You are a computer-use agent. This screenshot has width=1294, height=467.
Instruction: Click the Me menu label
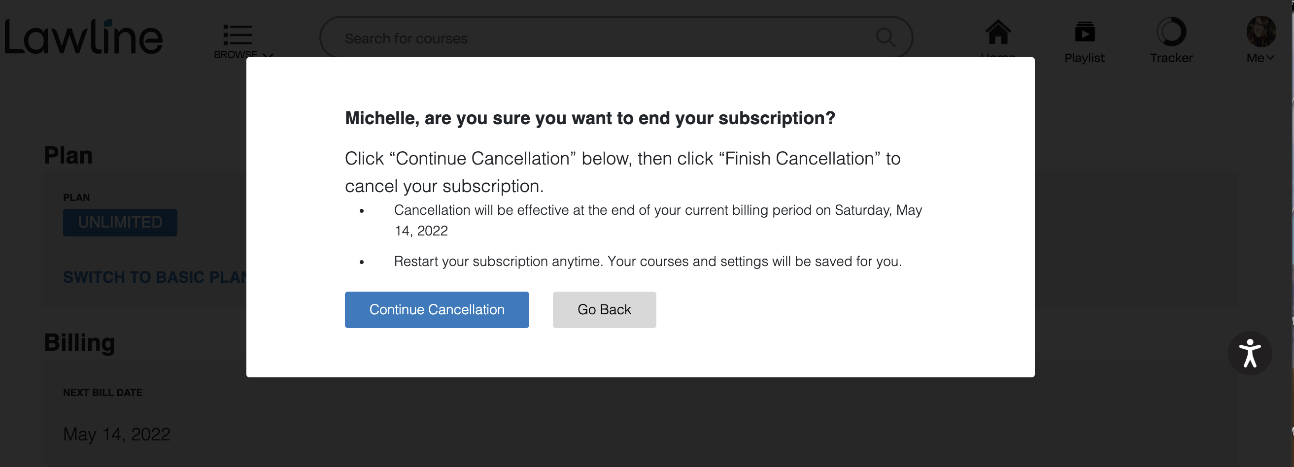(x=1255, y=58)
